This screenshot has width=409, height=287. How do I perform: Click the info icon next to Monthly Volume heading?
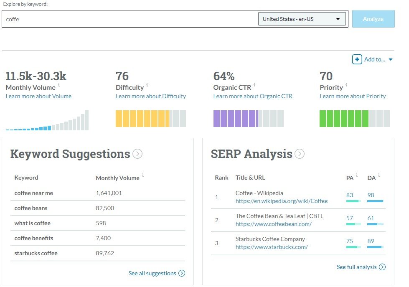[x=59, y=85]
